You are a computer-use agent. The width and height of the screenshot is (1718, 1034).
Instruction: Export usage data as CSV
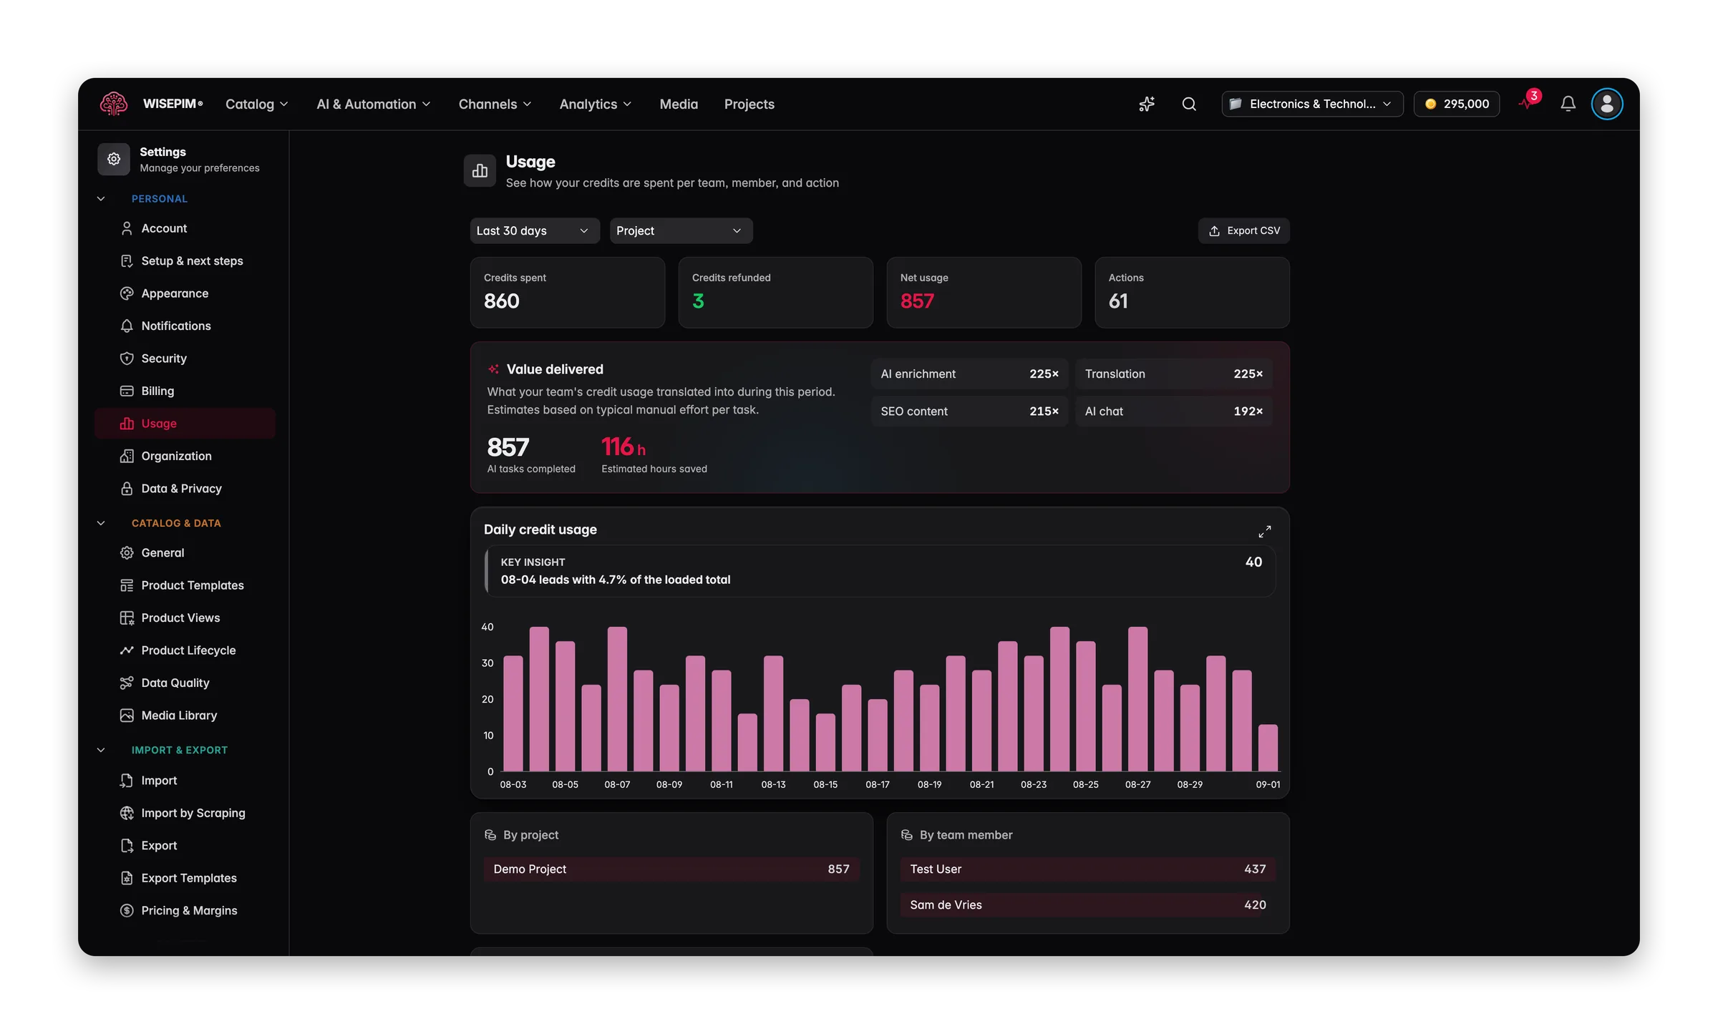click(1244, 230)
